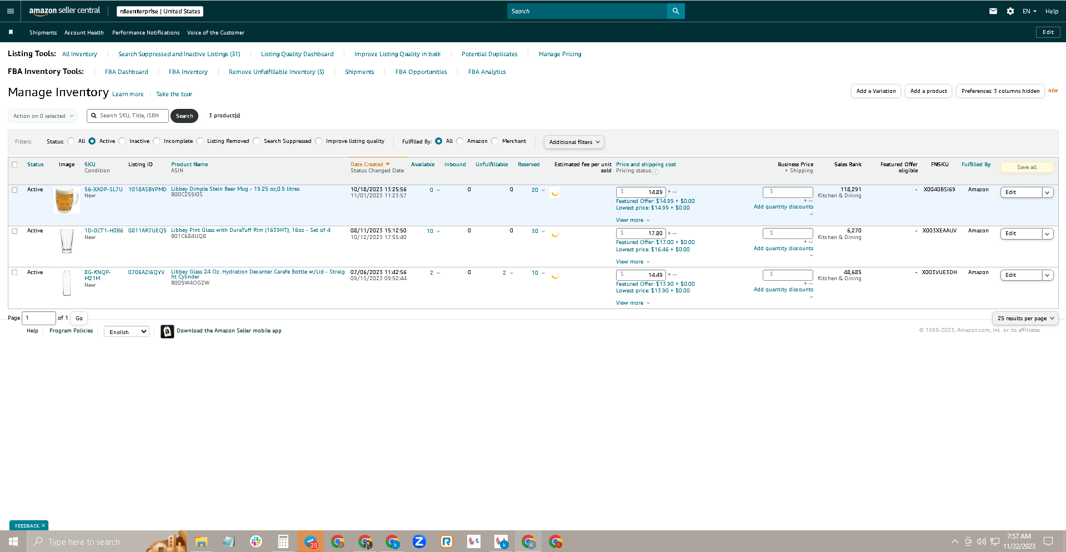Click Amazon Seller Central logo

pyautogui.click(x=64, y=11)
